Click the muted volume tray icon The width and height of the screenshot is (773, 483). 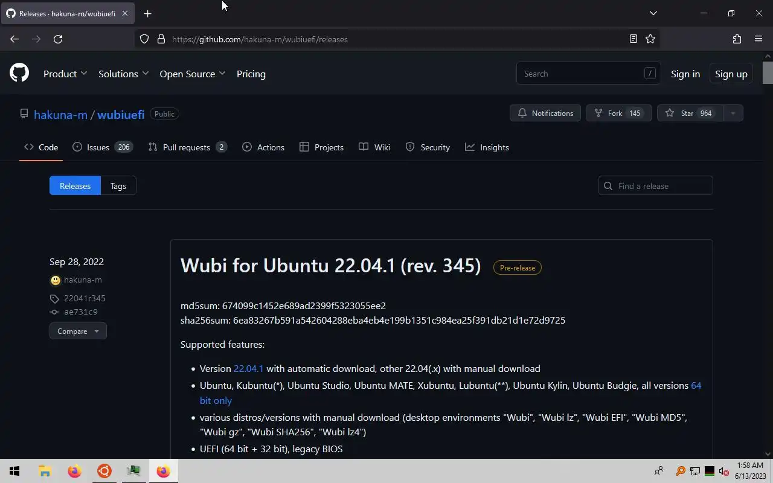tap(724, 472)
